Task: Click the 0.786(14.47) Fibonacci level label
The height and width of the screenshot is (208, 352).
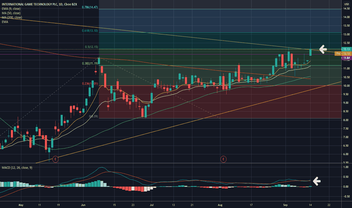Action: click(x=90, y=7)
